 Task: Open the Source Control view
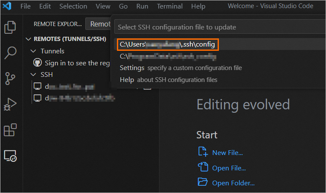[x=10, y=79]
